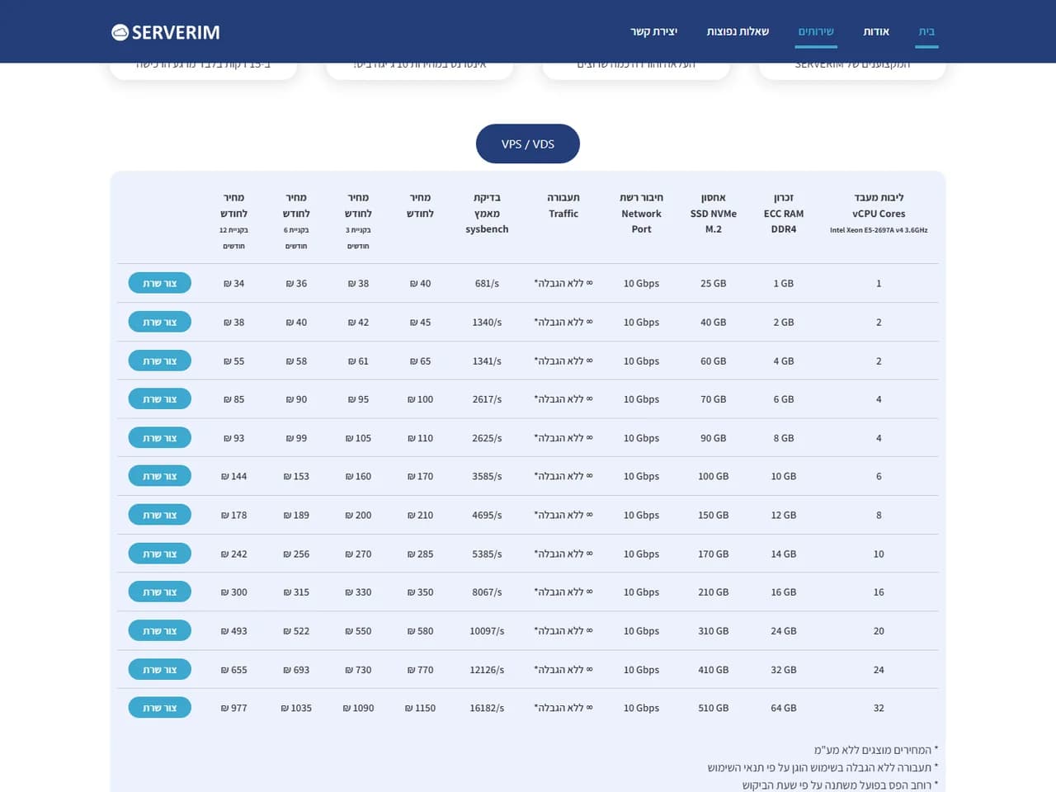This screenshot has width=1056, height=792.
Task: Select the SSD NVMe M.2 column header
Action: pos(714,213)
